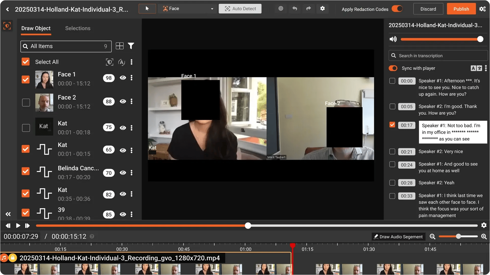Image resolution: width=490 pixels, height=275 pixels.
Task: Click the shield redact icon beside Select All
Action: (109, 62)
